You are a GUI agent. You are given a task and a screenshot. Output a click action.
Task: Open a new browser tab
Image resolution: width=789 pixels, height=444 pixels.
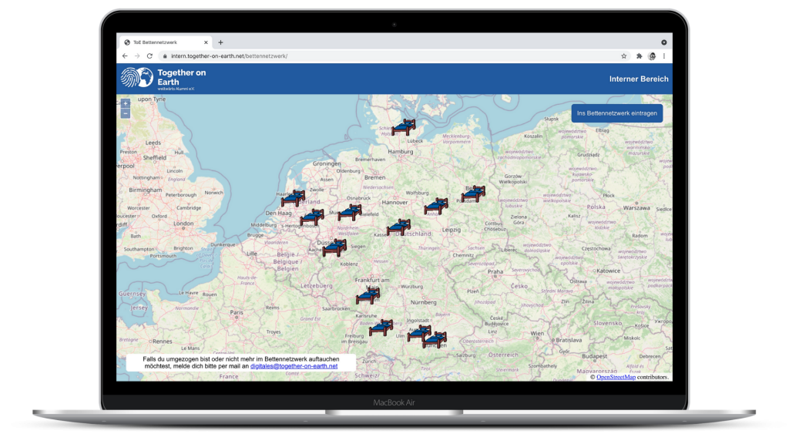coord(220,42)
